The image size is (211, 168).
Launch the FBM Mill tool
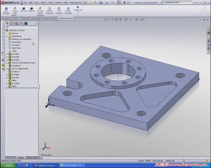pyautogui.click(x=31, y=10)
